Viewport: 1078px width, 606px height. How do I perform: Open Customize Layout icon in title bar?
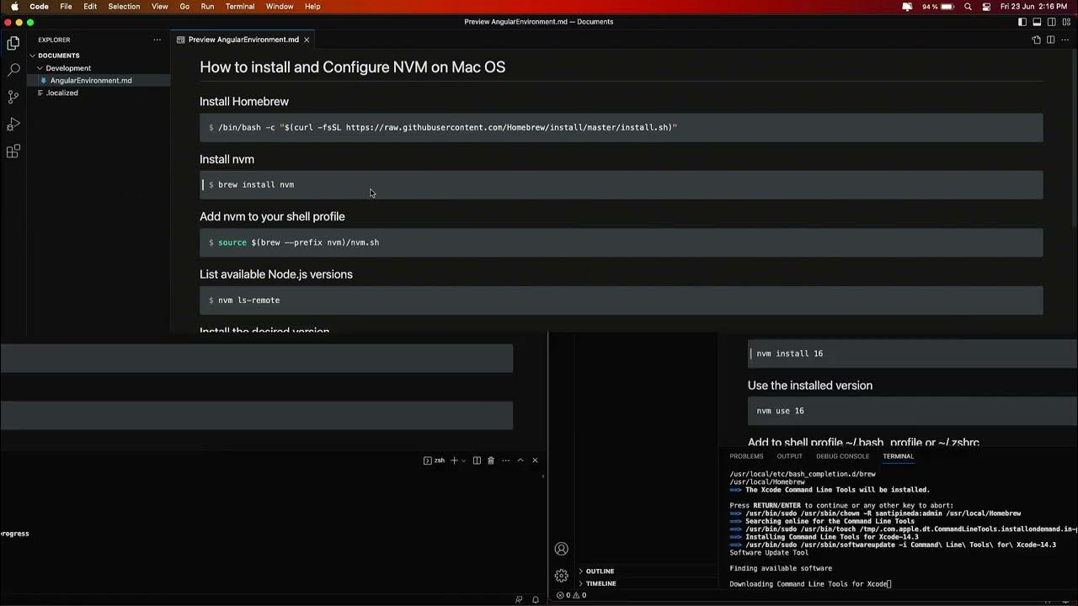(x=1067, y=22)
